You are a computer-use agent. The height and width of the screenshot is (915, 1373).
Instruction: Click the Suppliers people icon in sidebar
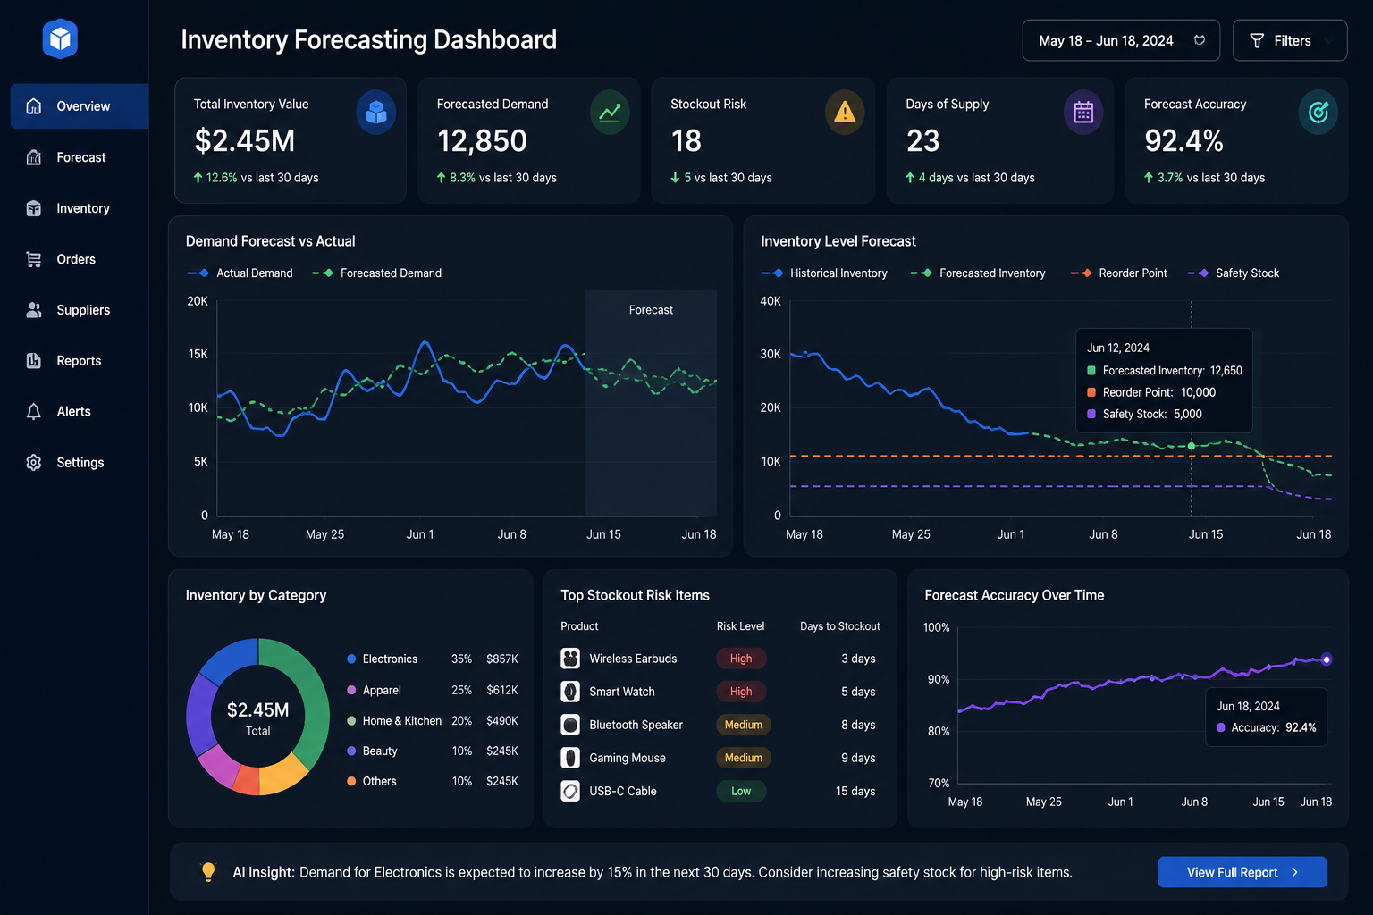pyautogui.click(x=34, y=310)
